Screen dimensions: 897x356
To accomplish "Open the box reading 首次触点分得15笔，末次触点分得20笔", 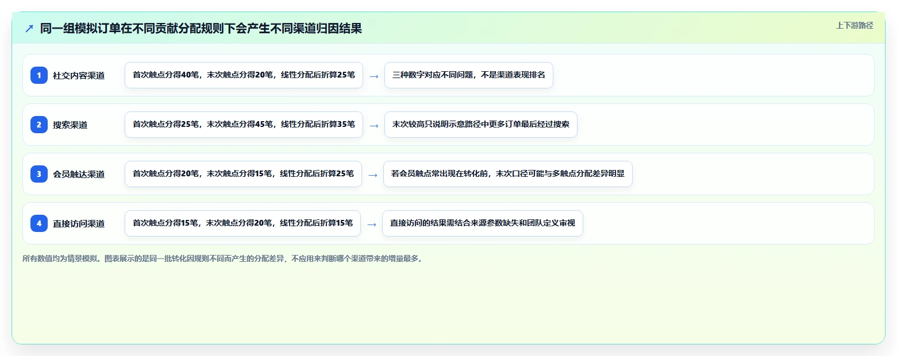I will (242, 223).
